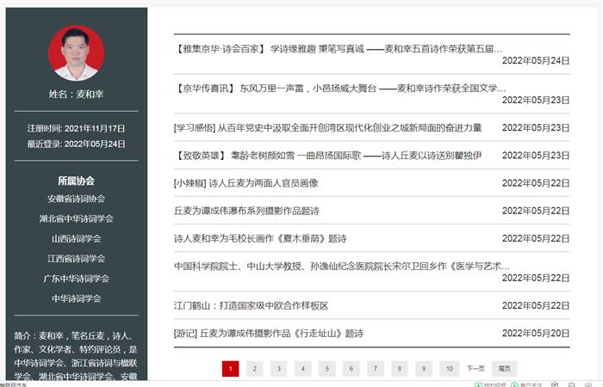Click date beside 江门鹤山 article
Viewport: 603px width, 387px height.
536,305
